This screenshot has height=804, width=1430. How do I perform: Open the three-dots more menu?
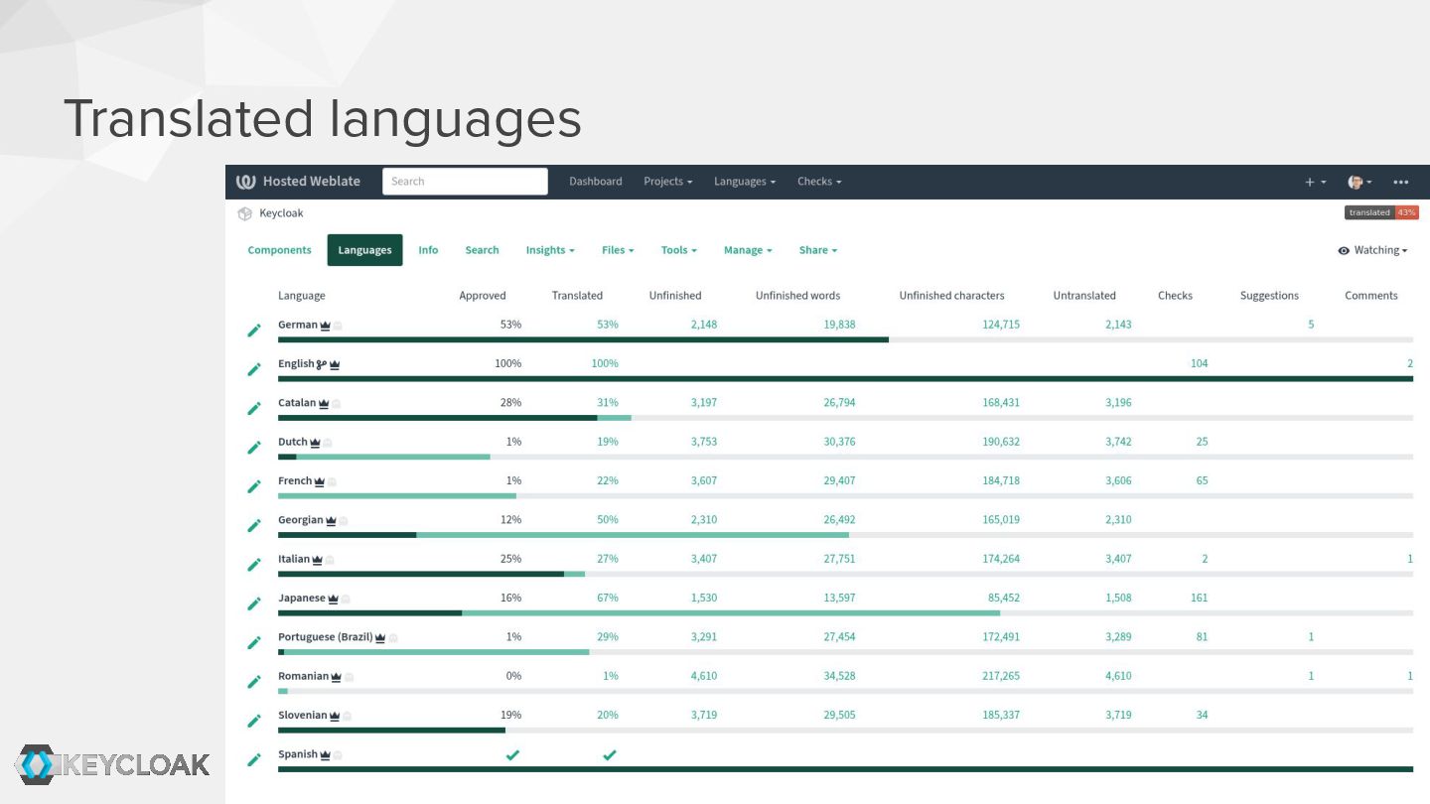pyautogui.click(x=1400, y=182)
